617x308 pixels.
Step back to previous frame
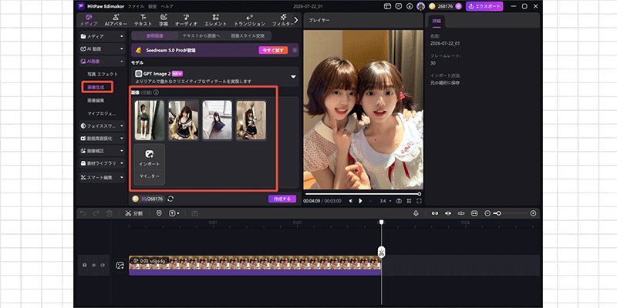tap(351, 201)
